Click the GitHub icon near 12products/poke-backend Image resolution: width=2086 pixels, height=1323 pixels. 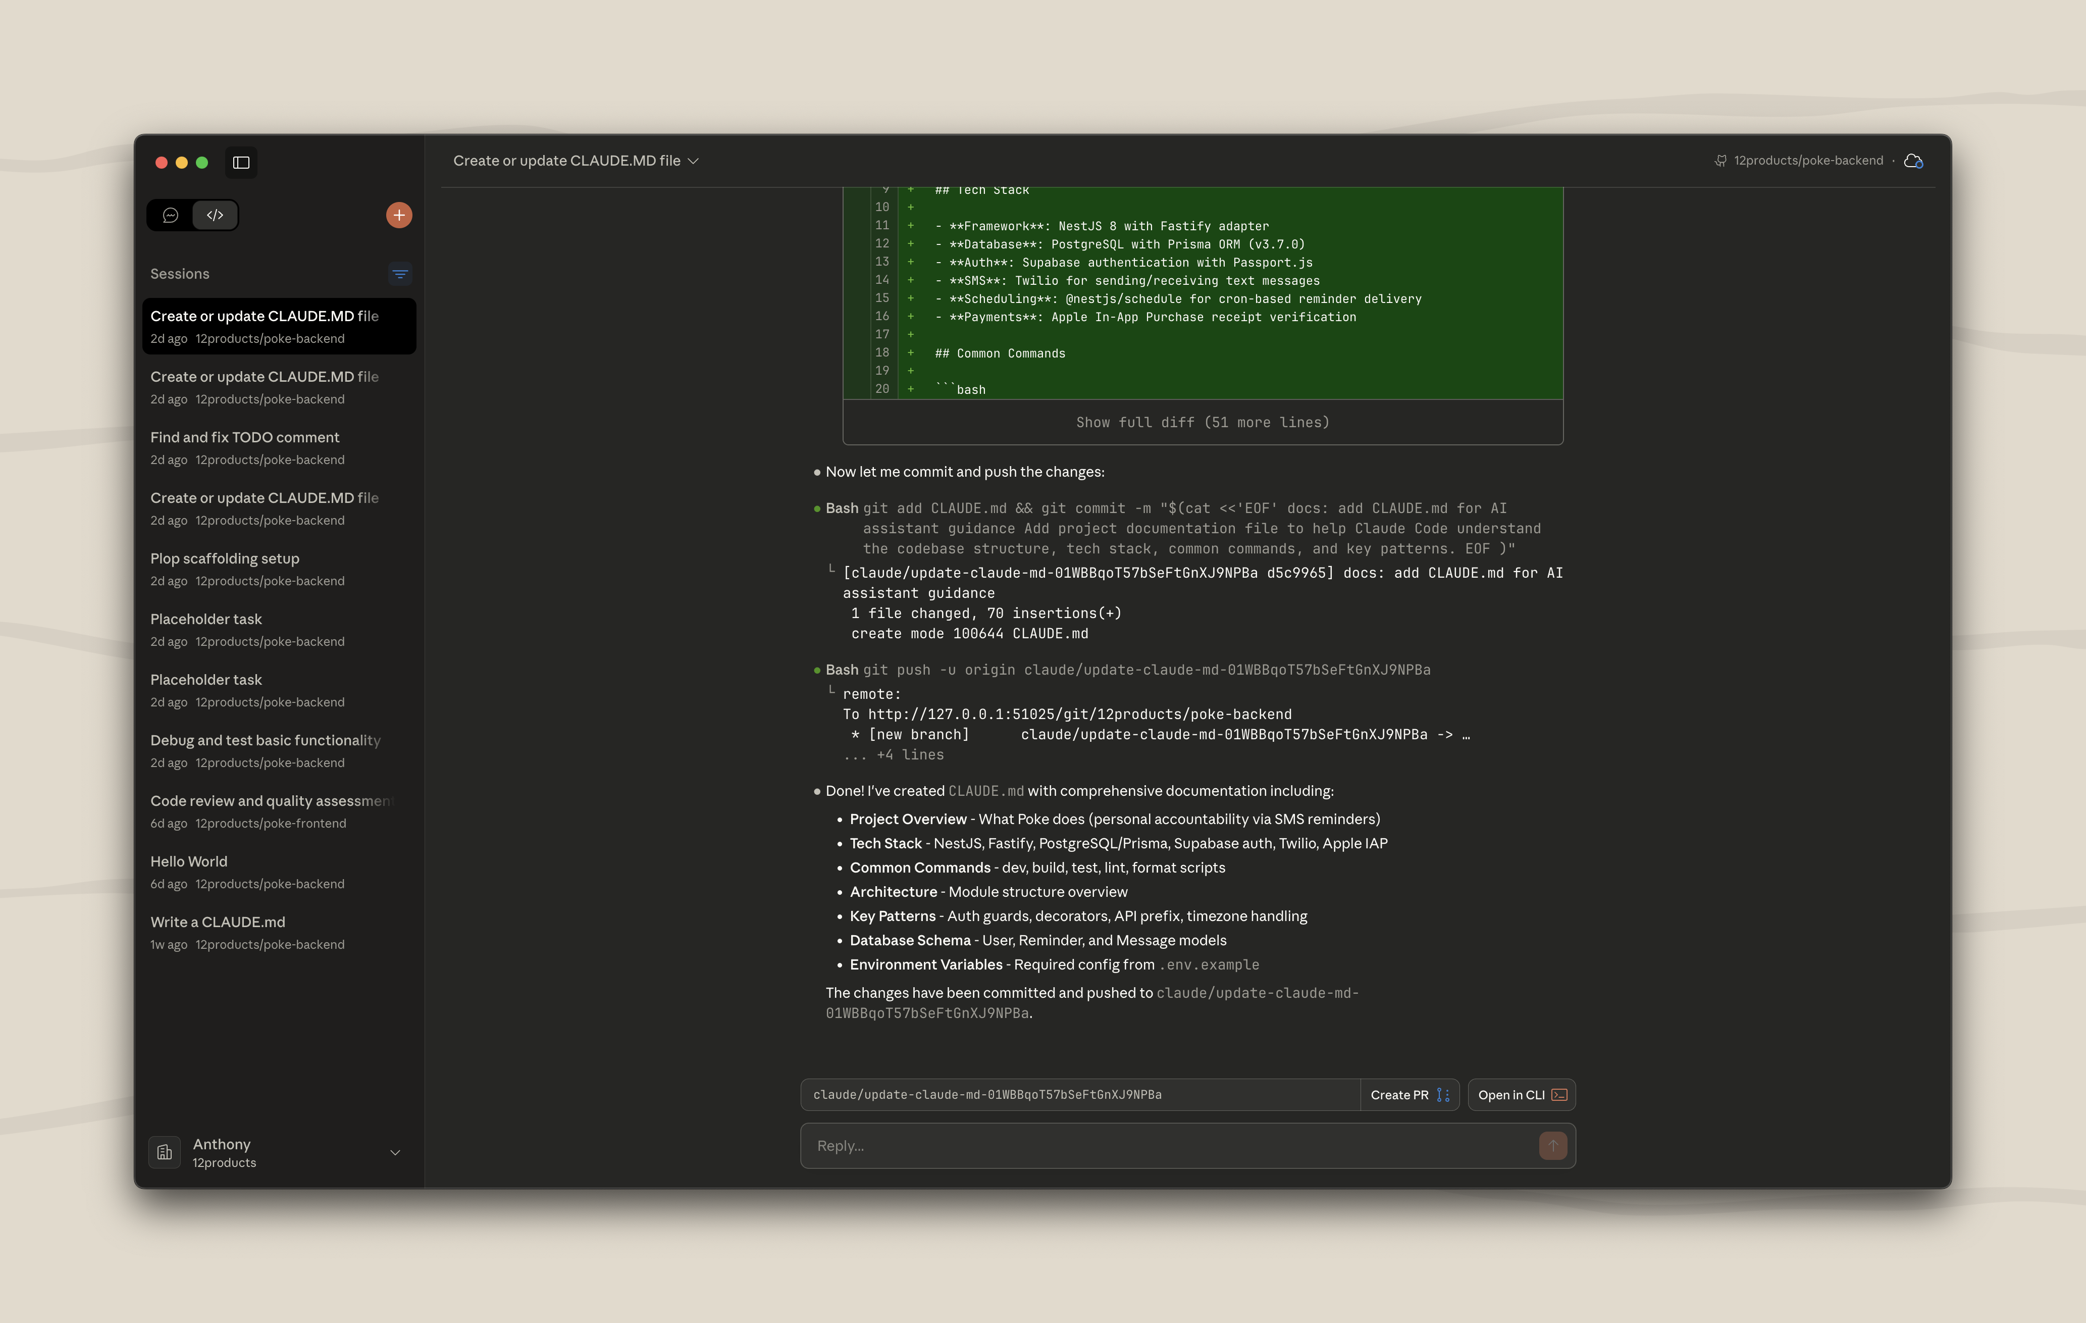[1720, 160]
